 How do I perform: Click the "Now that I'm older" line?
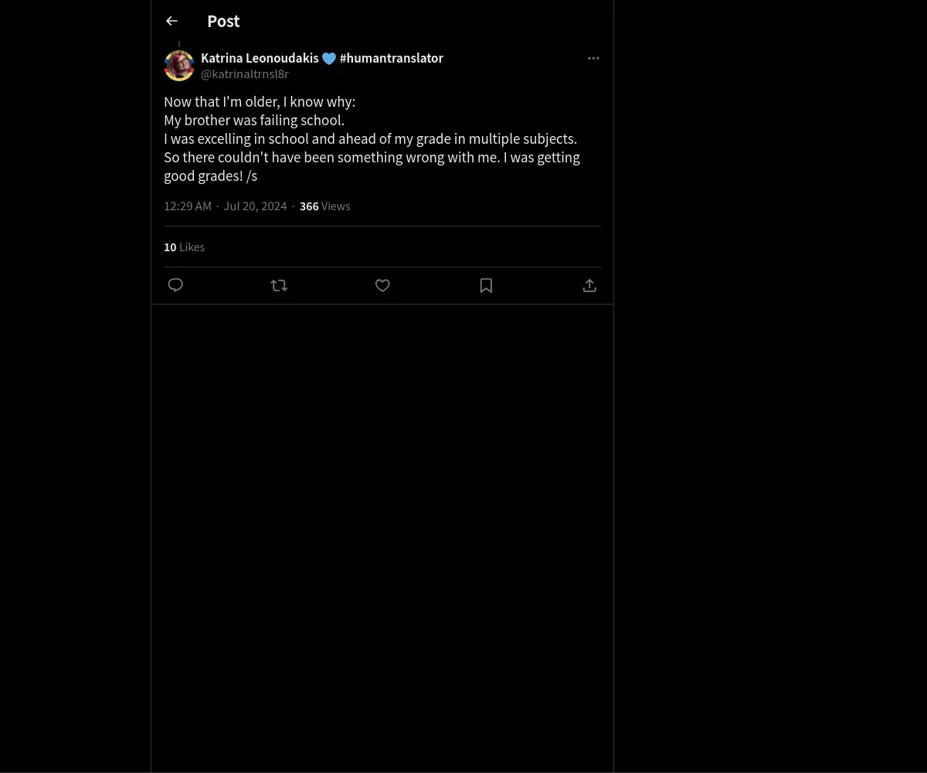coord(260,102)
